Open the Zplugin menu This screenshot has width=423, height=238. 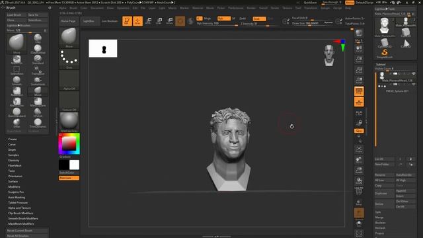coord(325,8)
